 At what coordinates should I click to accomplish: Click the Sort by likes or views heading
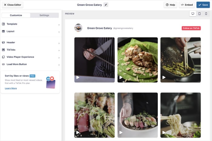point(17,76)
